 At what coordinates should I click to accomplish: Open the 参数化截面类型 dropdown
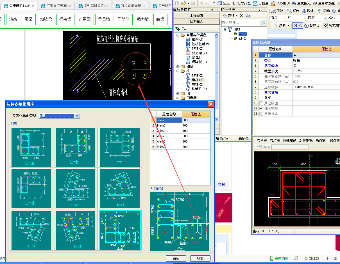tap(77, 116)
